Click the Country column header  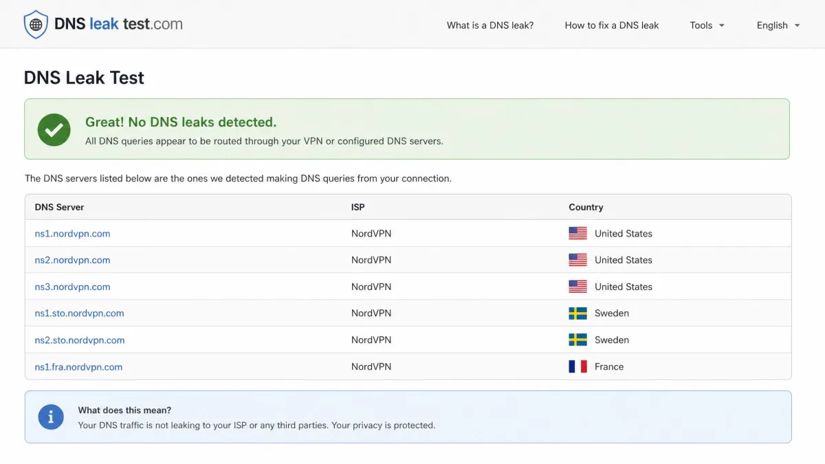coord(586,207)
